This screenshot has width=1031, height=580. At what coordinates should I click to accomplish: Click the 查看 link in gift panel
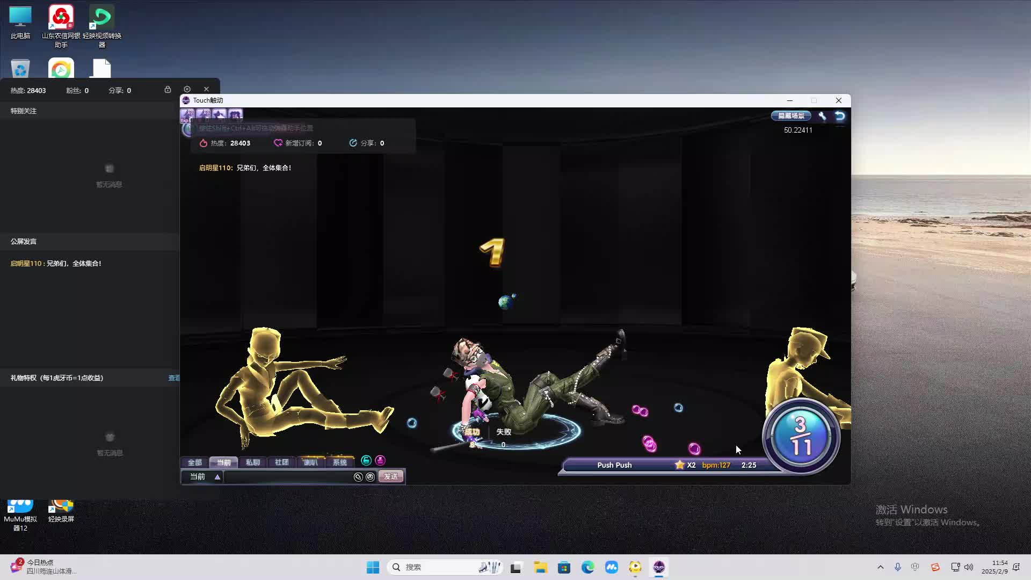tap(174, 378)
